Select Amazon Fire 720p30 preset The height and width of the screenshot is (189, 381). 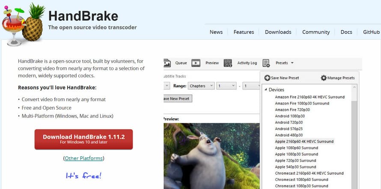[x=292, y=110]
